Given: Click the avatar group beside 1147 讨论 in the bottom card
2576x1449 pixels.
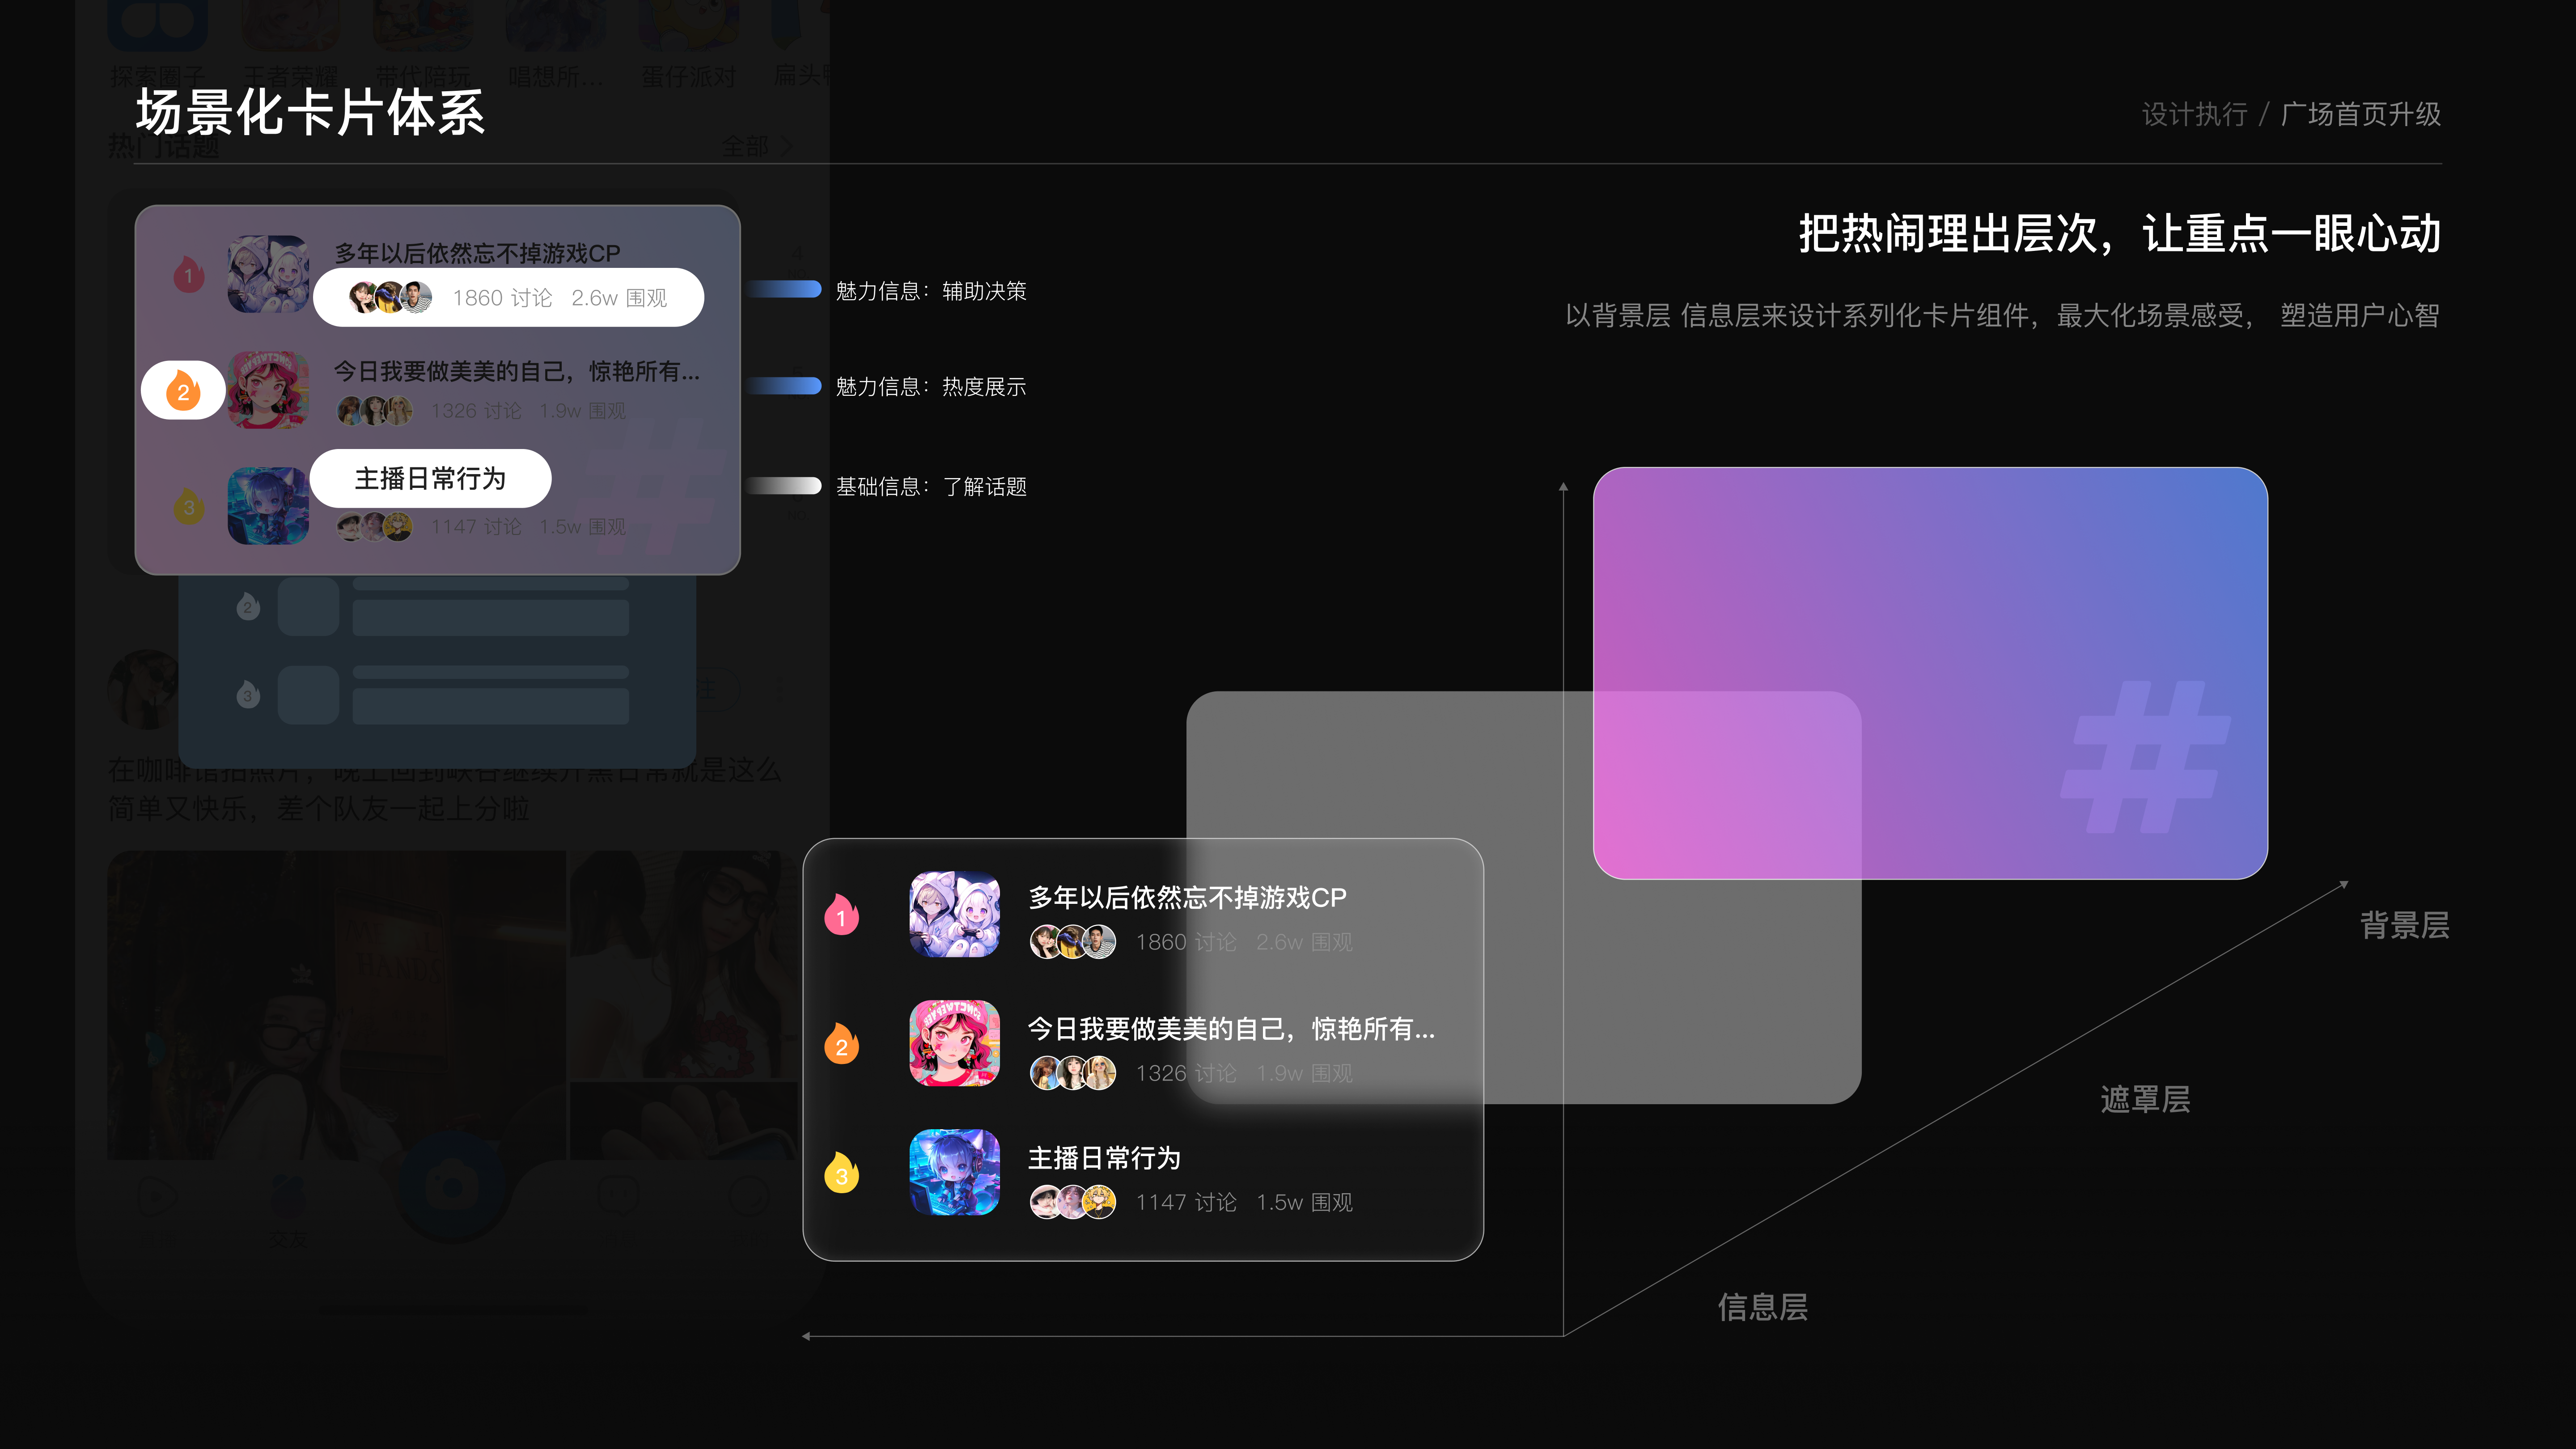Looking at the screenshot, I should pyautogui.click(x=1072, y=1202).
